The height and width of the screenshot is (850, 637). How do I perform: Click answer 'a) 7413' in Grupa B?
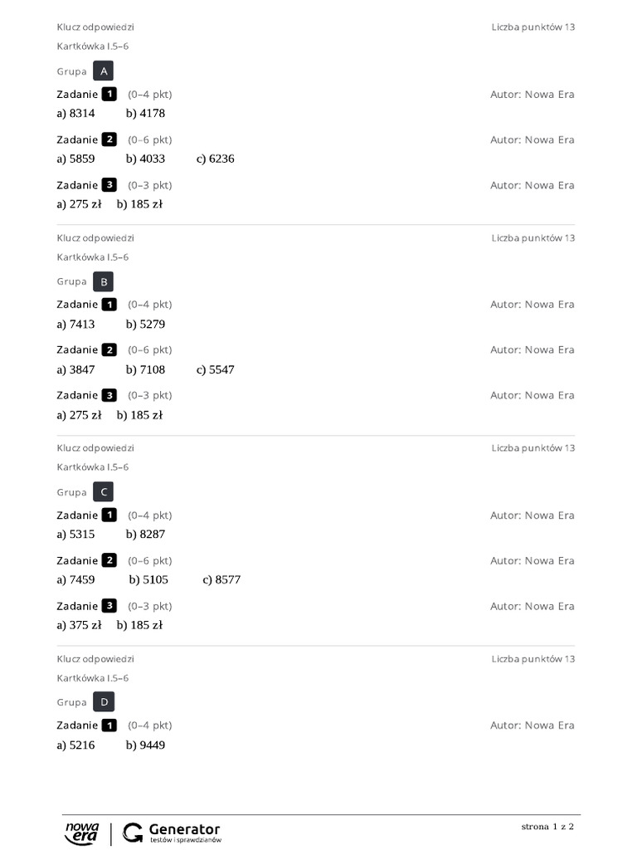click(x=76, y=325)
